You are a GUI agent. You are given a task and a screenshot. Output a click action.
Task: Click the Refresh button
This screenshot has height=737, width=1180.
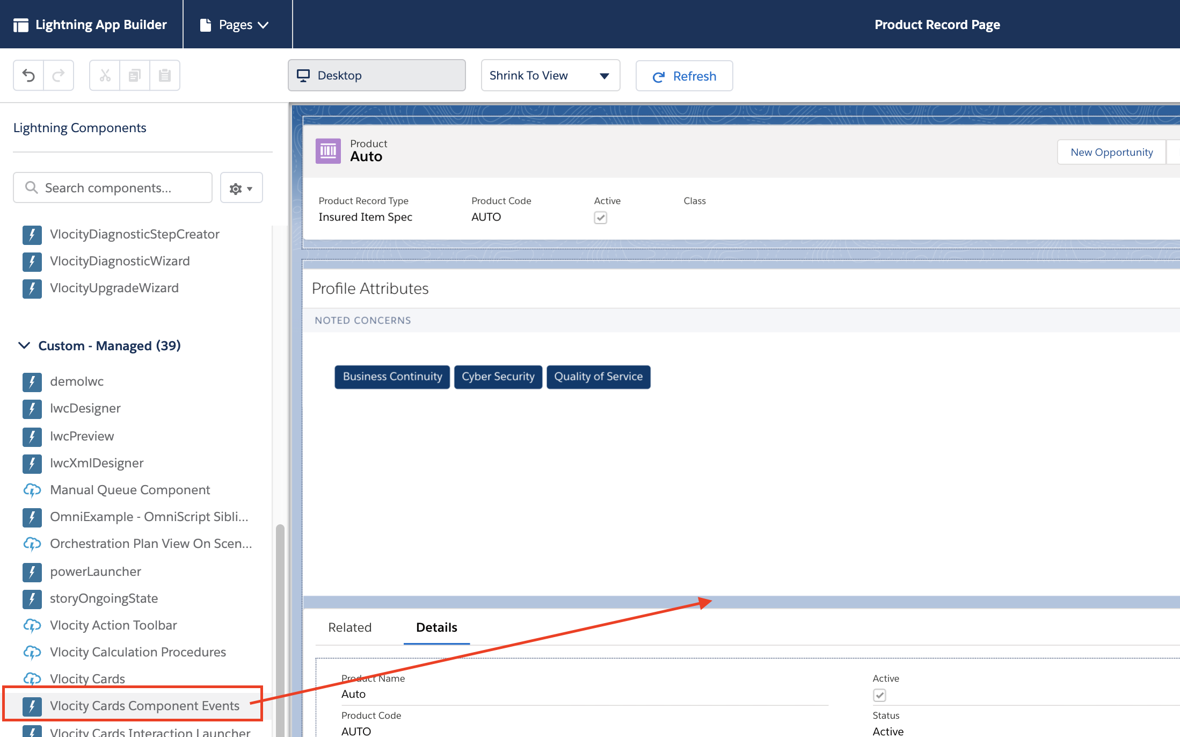click(684, 76)
